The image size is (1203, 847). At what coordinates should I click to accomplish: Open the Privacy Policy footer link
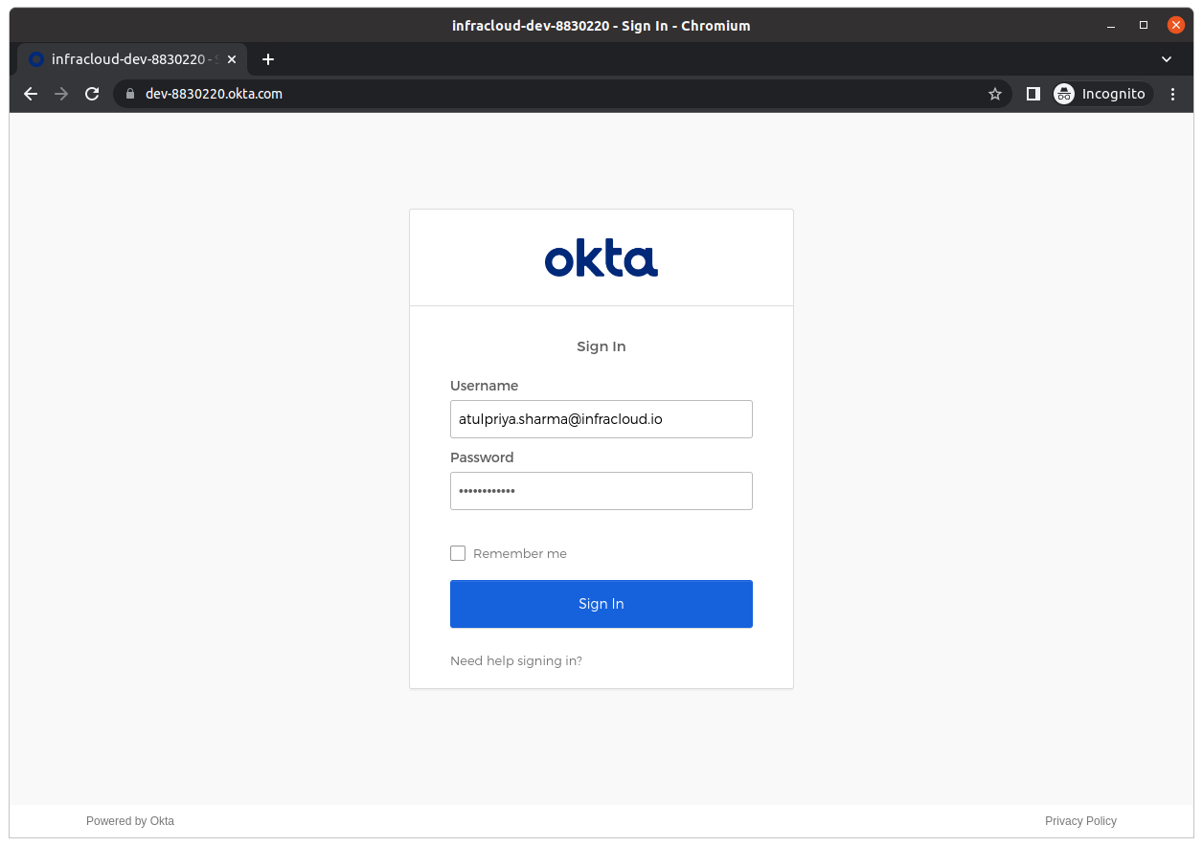coord(1080,821)
